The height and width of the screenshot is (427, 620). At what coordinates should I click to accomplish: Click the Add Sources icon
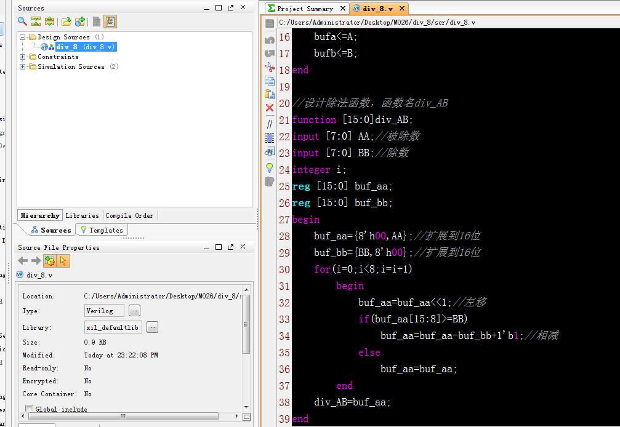tap(79, 22)
